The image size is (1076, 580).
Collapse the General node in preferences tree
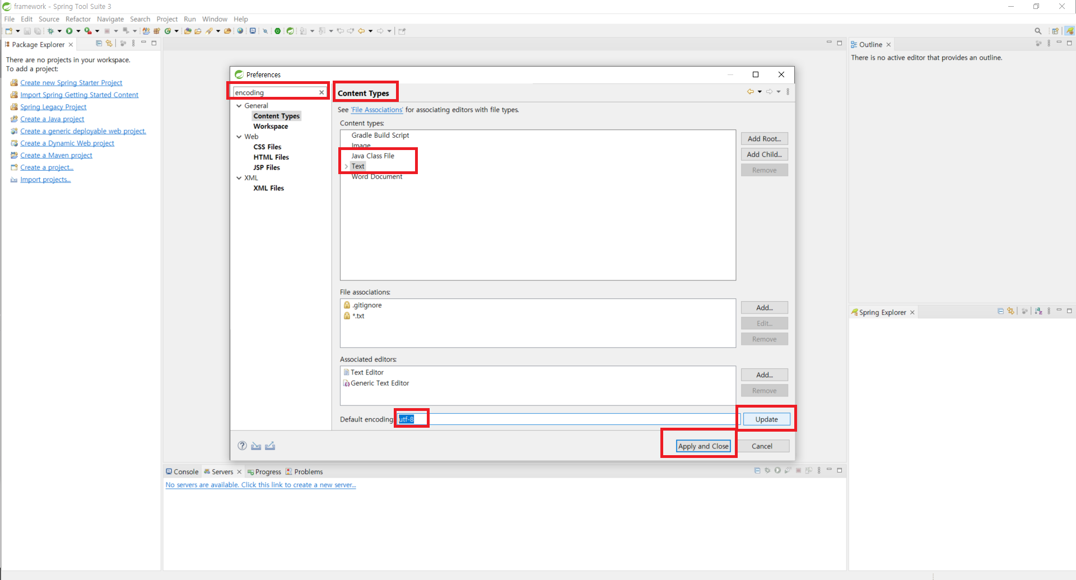239,106
